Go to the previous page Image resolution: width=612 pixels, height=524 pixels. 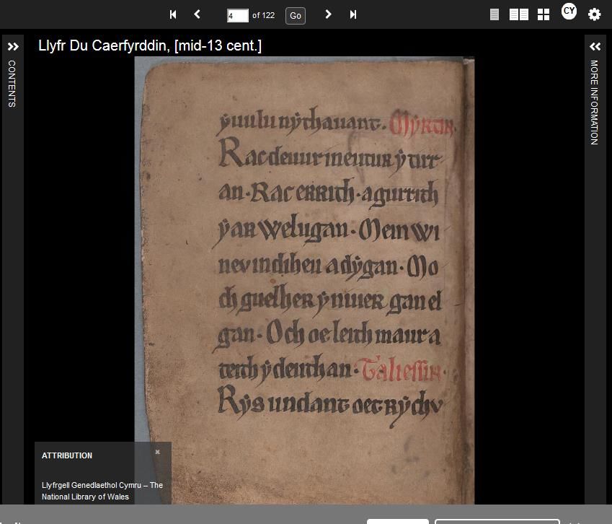197,14
